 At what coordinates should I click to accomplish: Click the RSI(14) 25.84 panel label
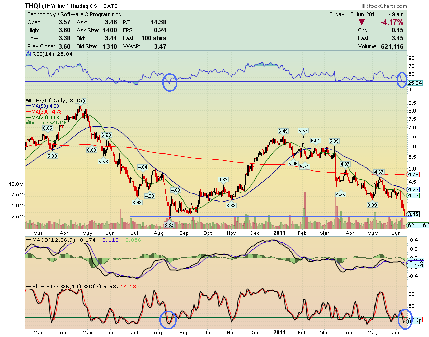pyautogui.click(x=52, y=54)
